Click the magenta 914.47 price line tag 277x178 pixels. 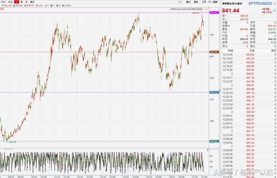[214, 12]
